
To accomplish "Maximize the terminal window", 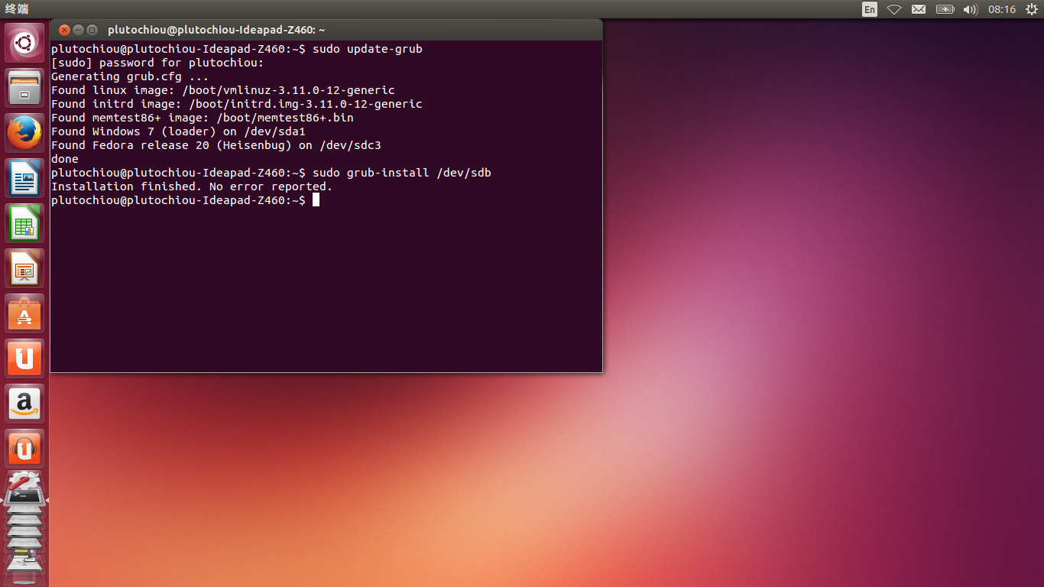I will point(92,30).
